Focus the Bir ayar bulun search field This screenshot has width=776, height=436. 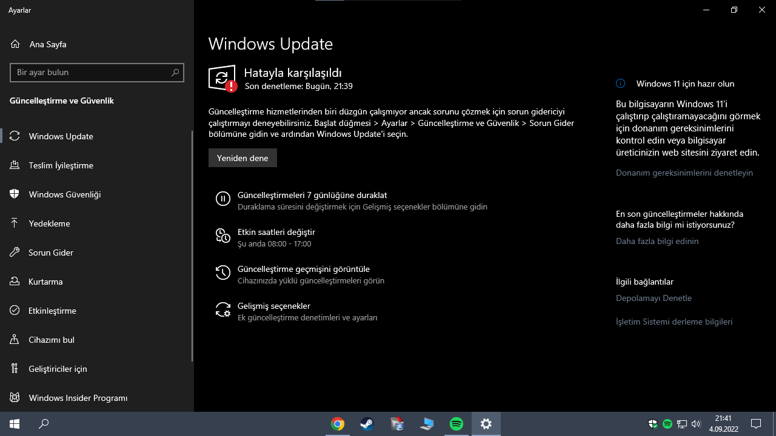click(97, 73)
